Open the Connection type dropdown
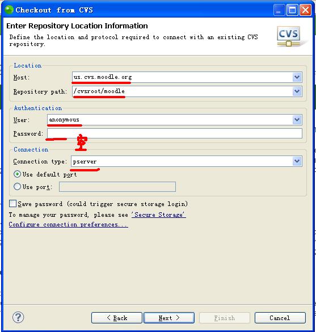Viewport: 316px width, 332px height. pos(297,161)
